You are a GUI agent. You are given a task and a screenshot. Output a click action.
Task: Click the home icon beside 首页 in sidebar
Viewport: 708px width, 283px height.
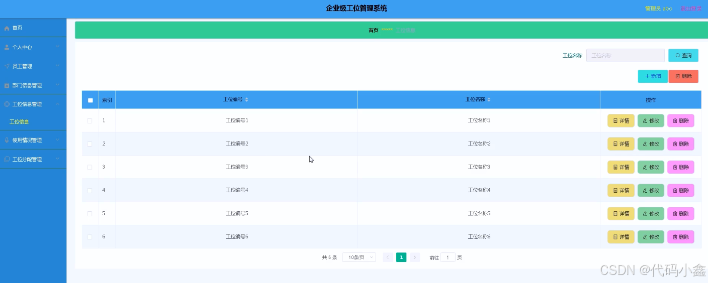7,28
